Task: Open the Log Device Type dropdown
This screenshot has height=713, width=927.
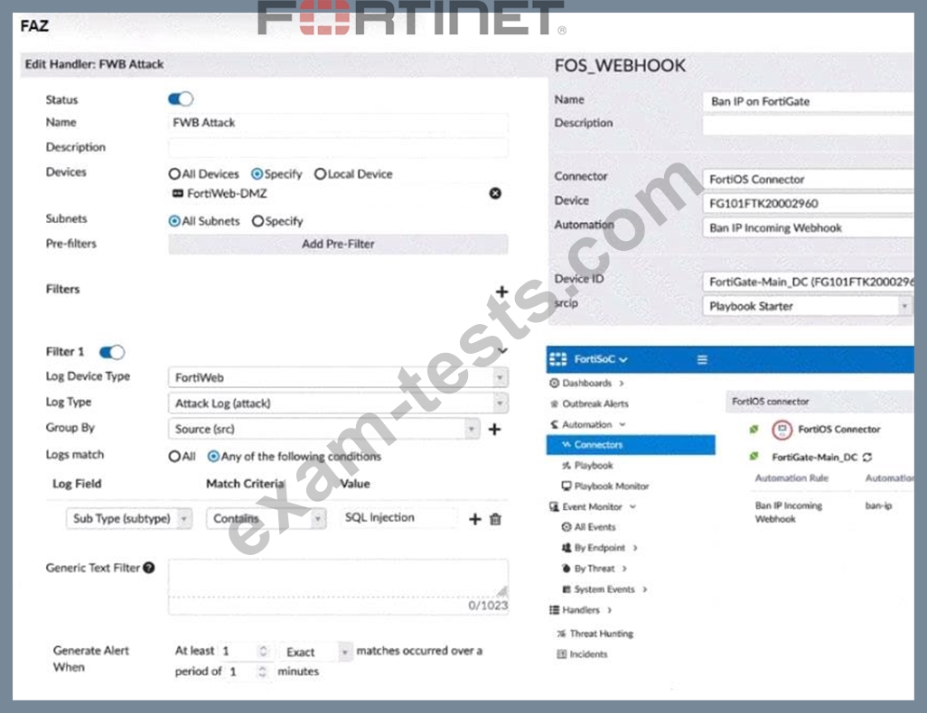Action: tap(337, 377)
